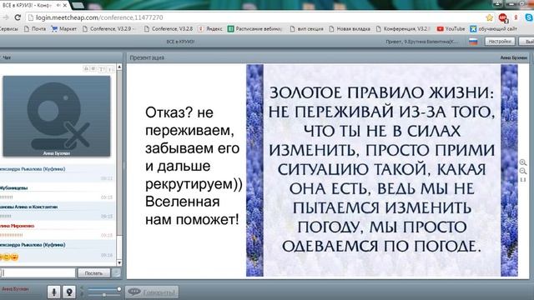Open the Skype extension icon
Screen dimensions: 534x300
pyautogui.click(x=530, y=17)
